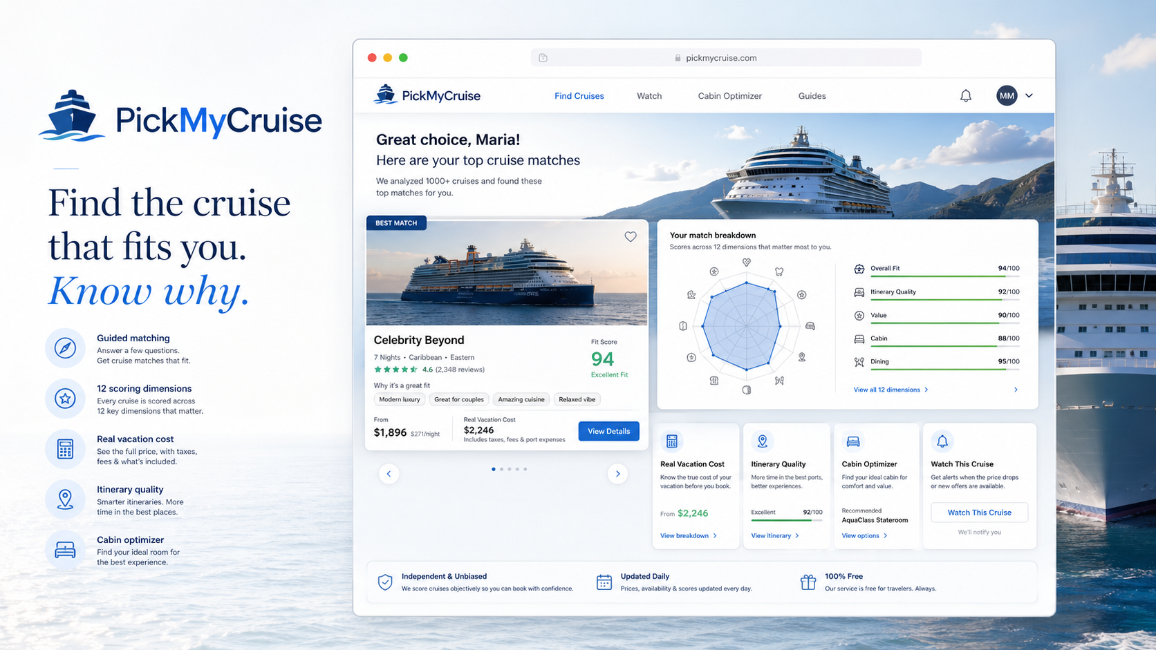Click the PickMyCruise logo in the navbar
This screenshot has height=650, width=1156.
coord(427,95)
